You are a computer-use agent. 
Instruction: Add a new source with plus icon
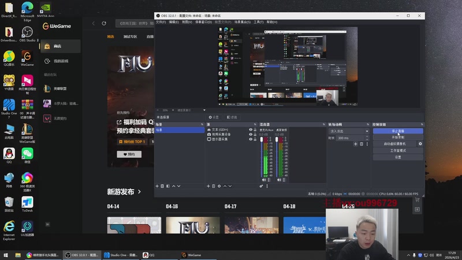tap(208, 186)
